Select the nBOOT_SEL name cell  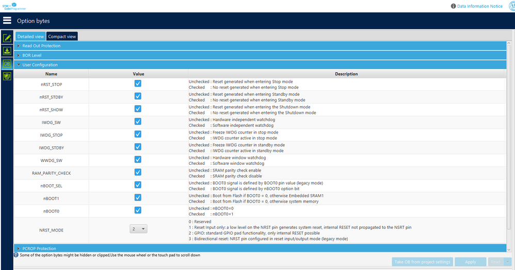pos(51,185)
